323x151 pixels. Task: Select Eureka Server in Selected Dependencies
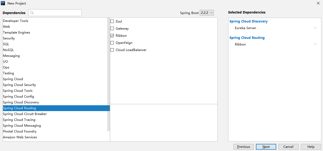pyautogui.click(x=245, y=28)
